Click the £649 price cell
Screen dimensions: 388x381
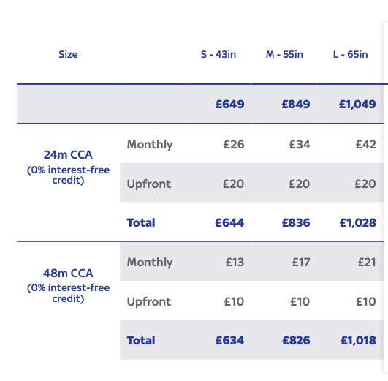click(230, 104)
